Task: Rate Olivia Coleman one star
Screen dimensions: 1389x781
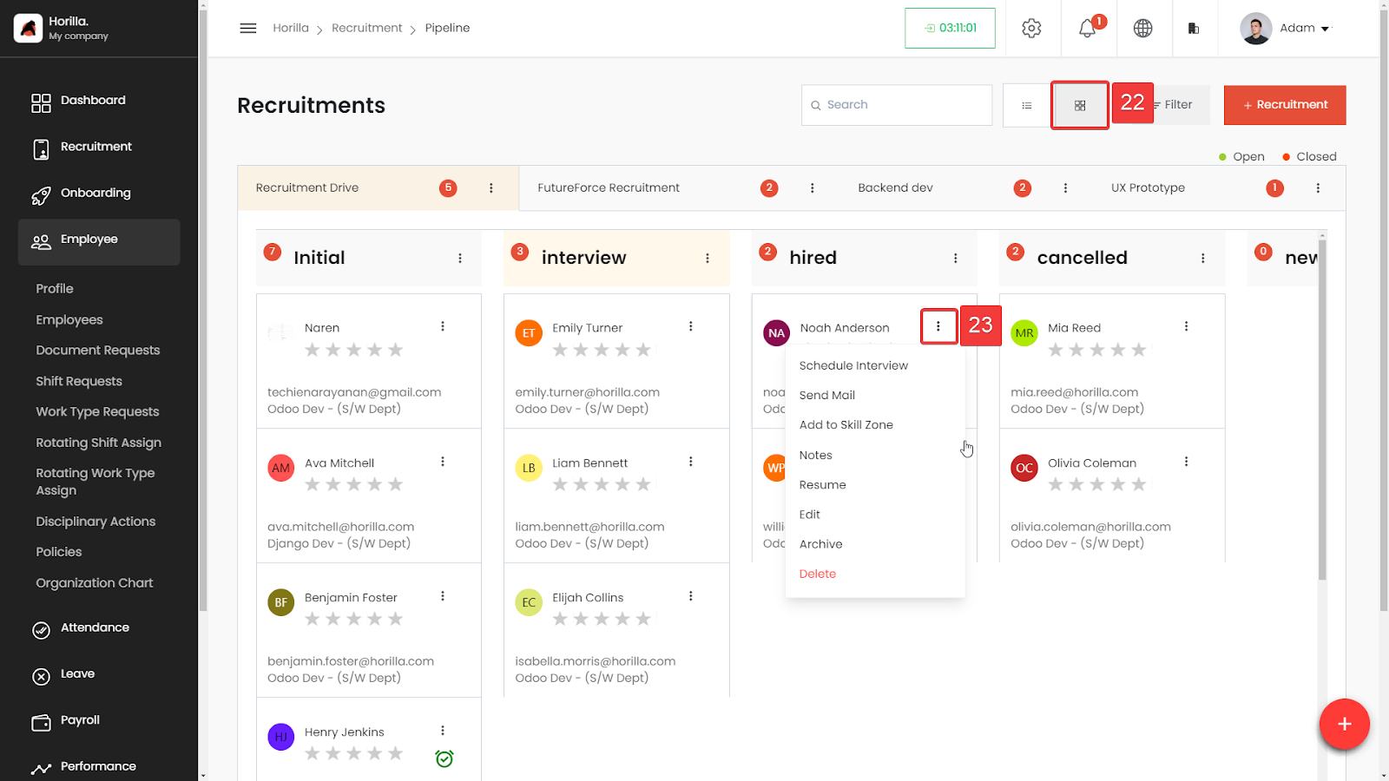Action: (x=1056, y=484)
